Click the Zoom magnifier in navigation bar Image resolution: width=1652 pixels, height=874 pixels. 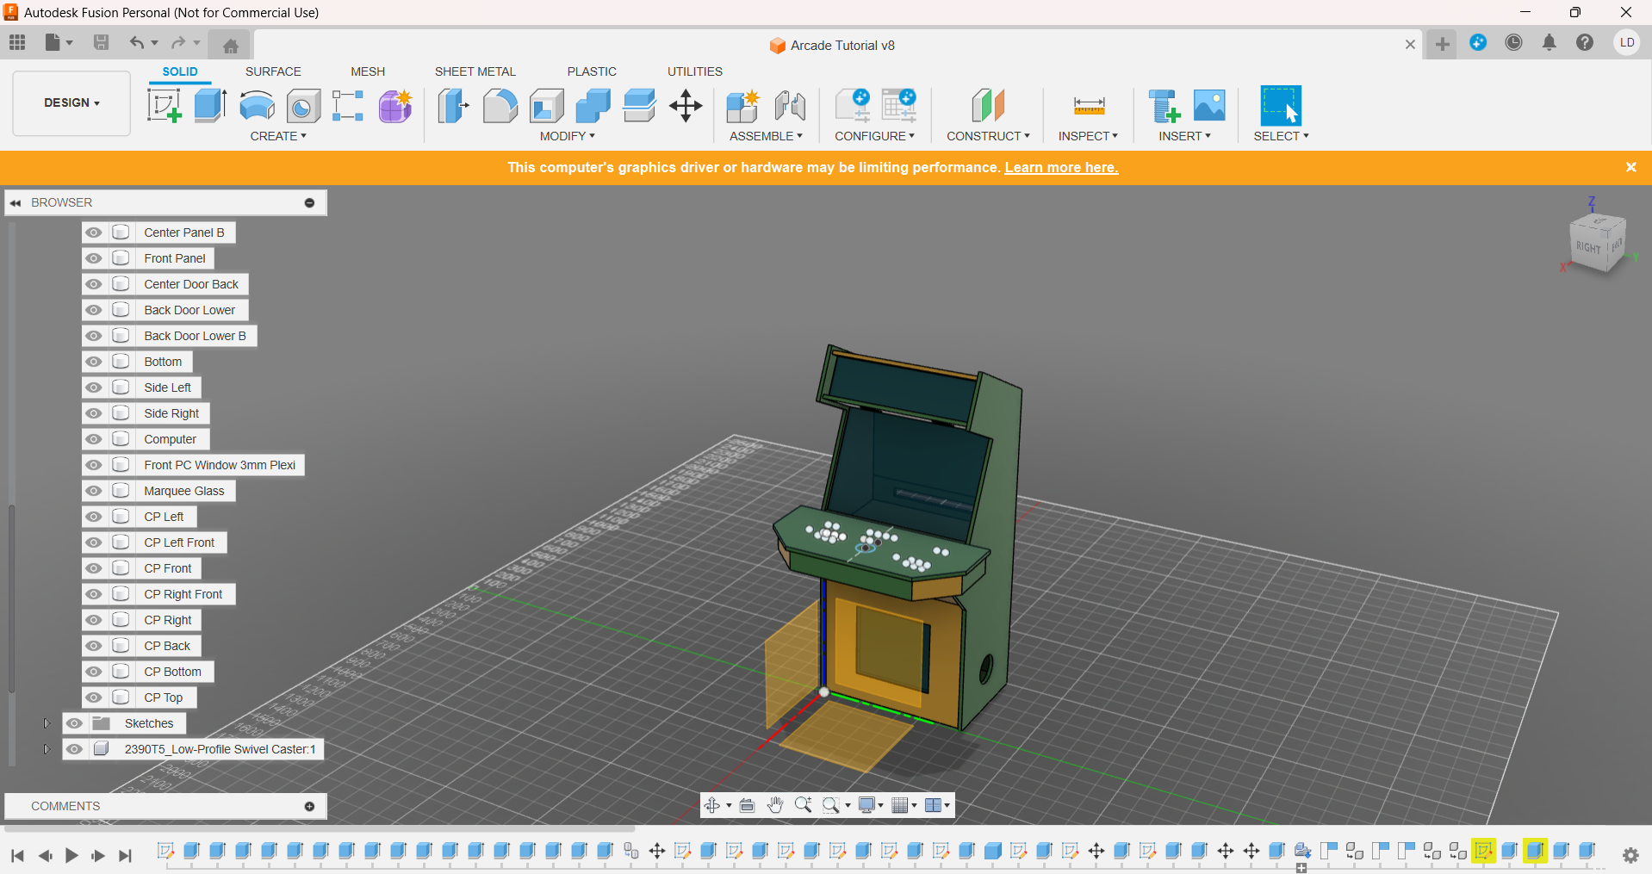pyautogui.click(x=803, y=805)
